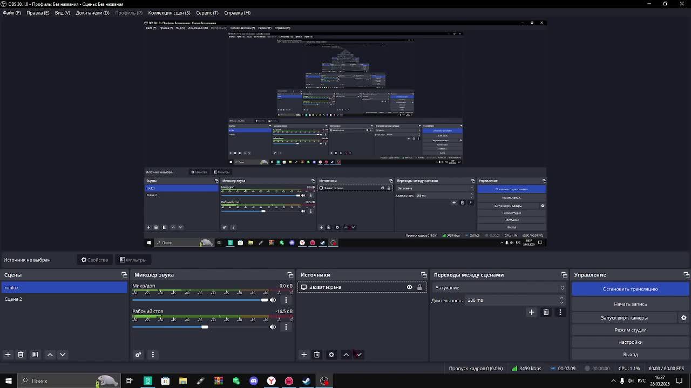
Task: Open the Коллекция сцен menu
Action: pyautogui.click(x=169, y=12)
